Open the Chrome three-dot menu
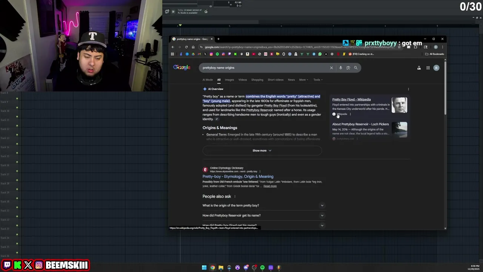Viewport: 483px width, 272px height. coord(442,47)
